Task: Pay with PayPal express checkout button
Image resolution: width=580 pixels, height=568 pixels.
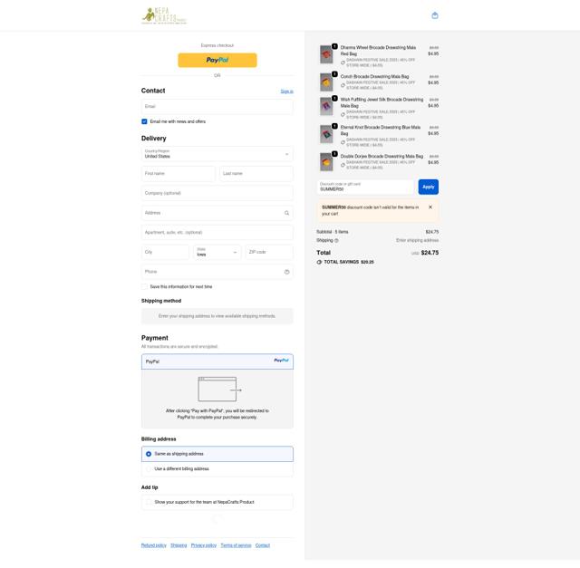Action: point(217,60)
